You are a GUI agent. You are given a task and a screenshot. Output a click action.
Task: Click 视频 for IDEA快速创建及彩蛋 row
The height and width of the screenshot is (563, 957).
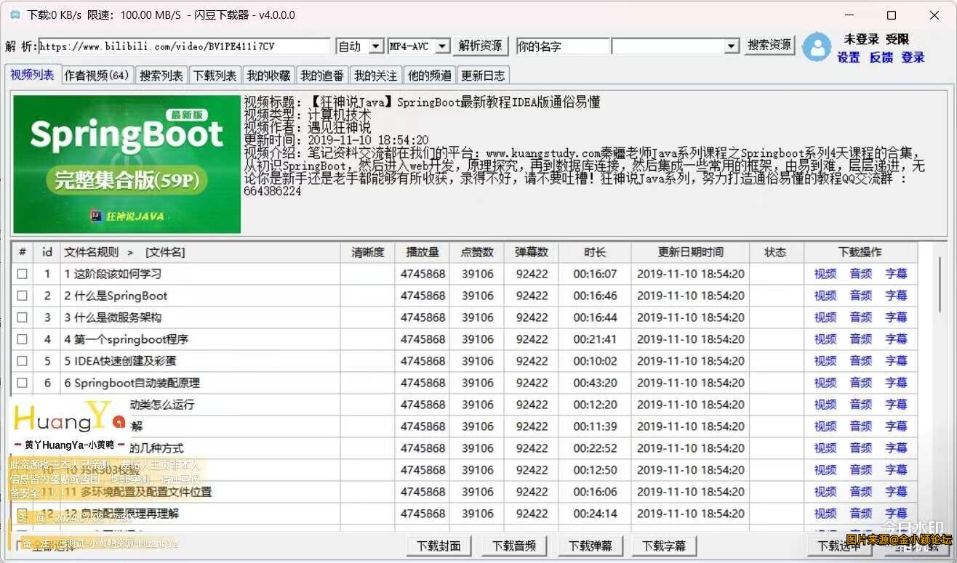pyautogui.click(x=825, y=361)
